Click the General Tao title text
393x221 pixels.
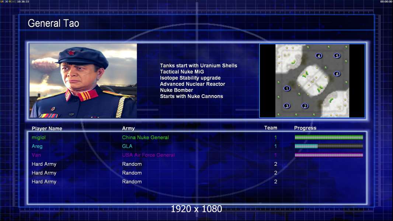coord(53,23)
